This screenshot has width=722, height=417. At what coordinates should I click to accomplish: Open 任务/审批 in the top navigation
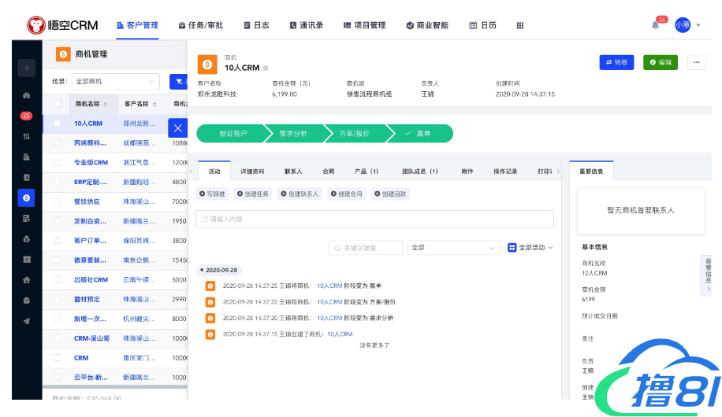(x=200, y=25)
